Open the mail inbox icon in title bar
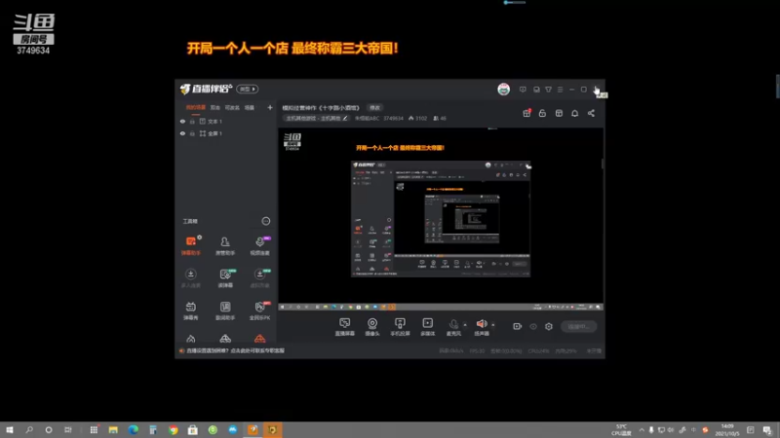This screenshot has width=780, height=438. 536,90
